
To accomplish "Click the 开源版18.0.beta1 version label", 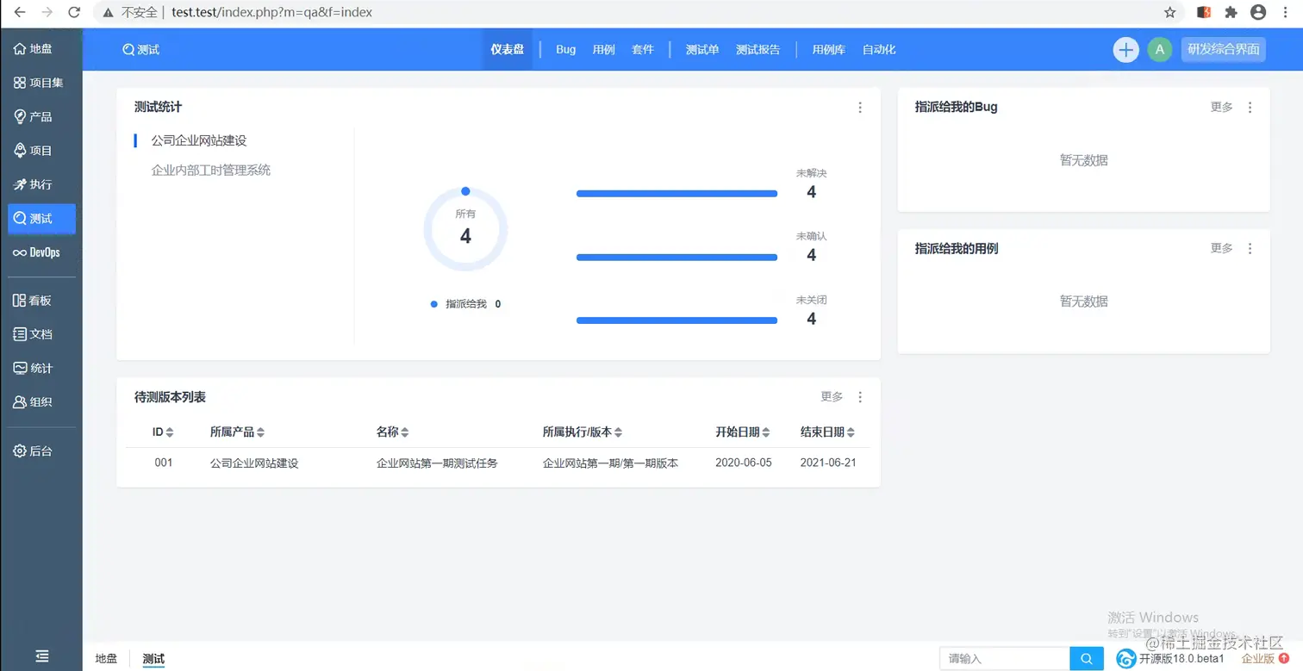I will pyautogui.click(x=1181, y=659).
